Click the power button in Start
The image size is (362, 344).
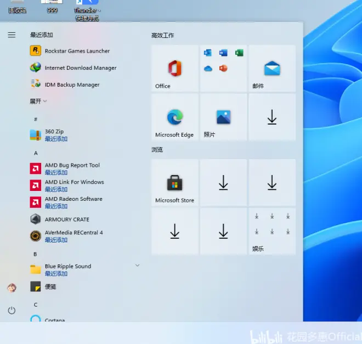(12, 311)
